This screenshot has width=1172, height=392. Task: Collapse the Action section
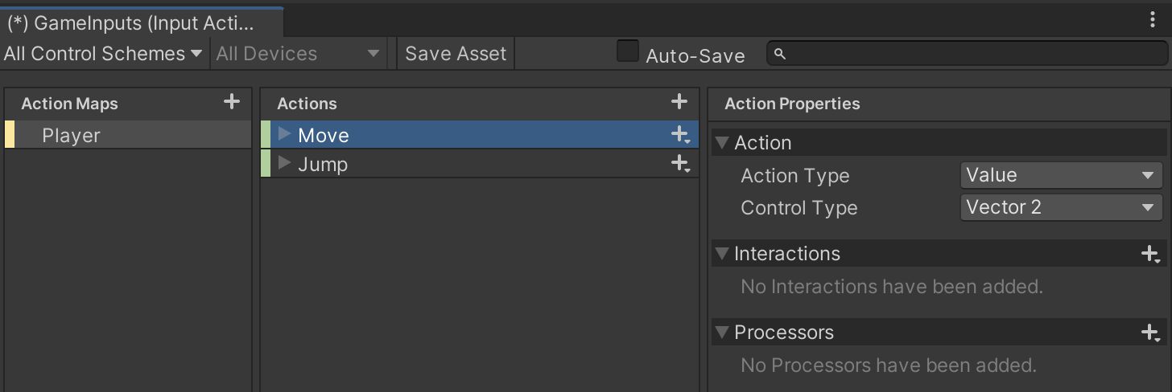pyautogui.click(x=721, y=143)
